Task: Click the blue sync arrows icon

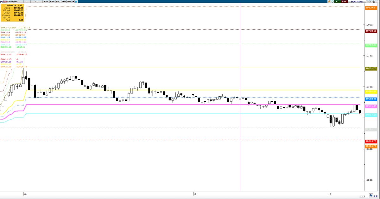Action: point(370,196)
